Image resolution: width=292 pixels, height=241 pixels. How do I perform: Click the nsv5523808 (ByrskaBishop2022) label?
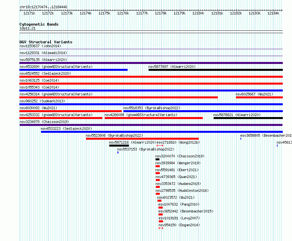point(115,135)
